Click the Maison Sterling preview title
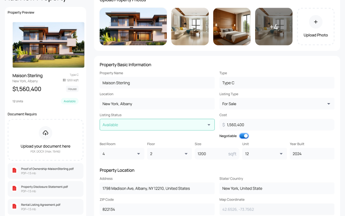 (x=27, y=76)
